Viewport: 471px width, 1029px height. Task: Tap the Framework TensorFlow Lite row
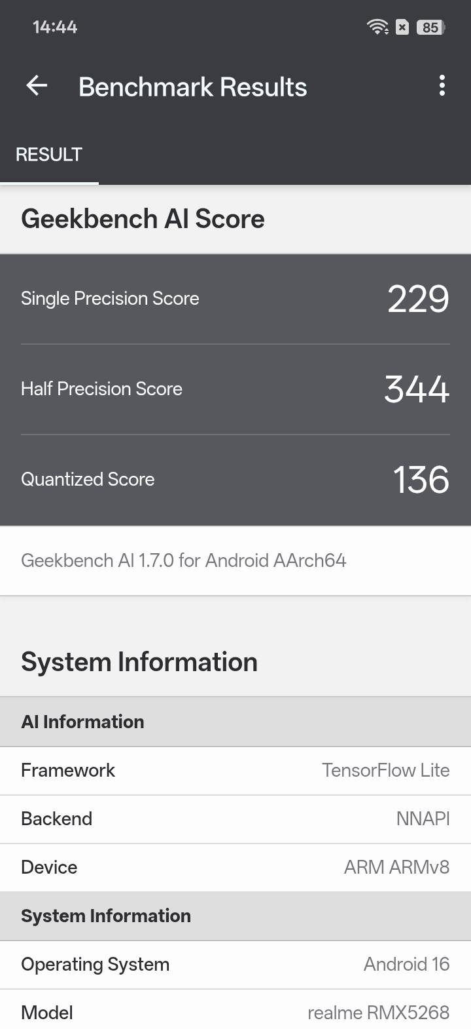pos(235,771)
